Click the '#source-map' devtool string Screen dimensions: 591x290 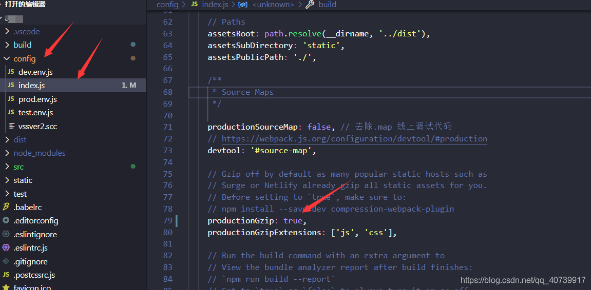pyautogui.click(x=281, y=151)
